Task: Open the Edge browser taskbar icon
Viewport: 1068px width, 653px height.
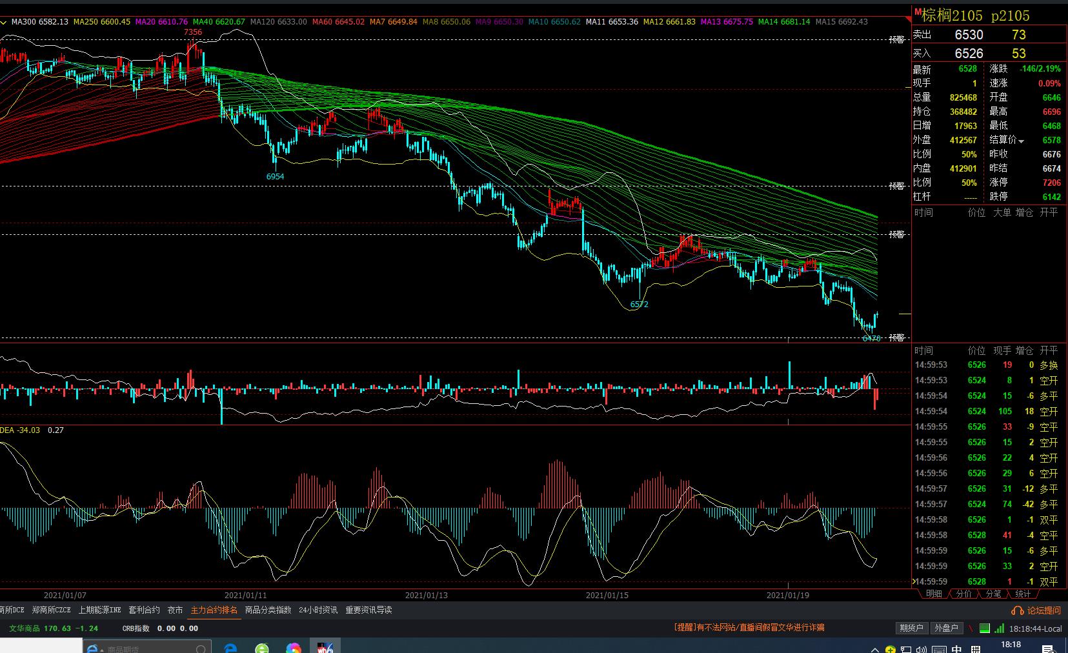Action: point(230,648)
